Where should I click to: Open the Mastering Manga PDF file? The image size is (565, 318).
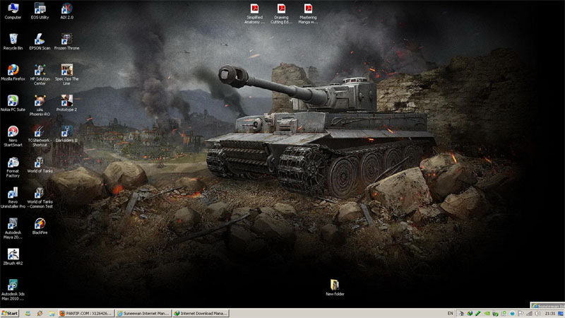pos(308,13)
